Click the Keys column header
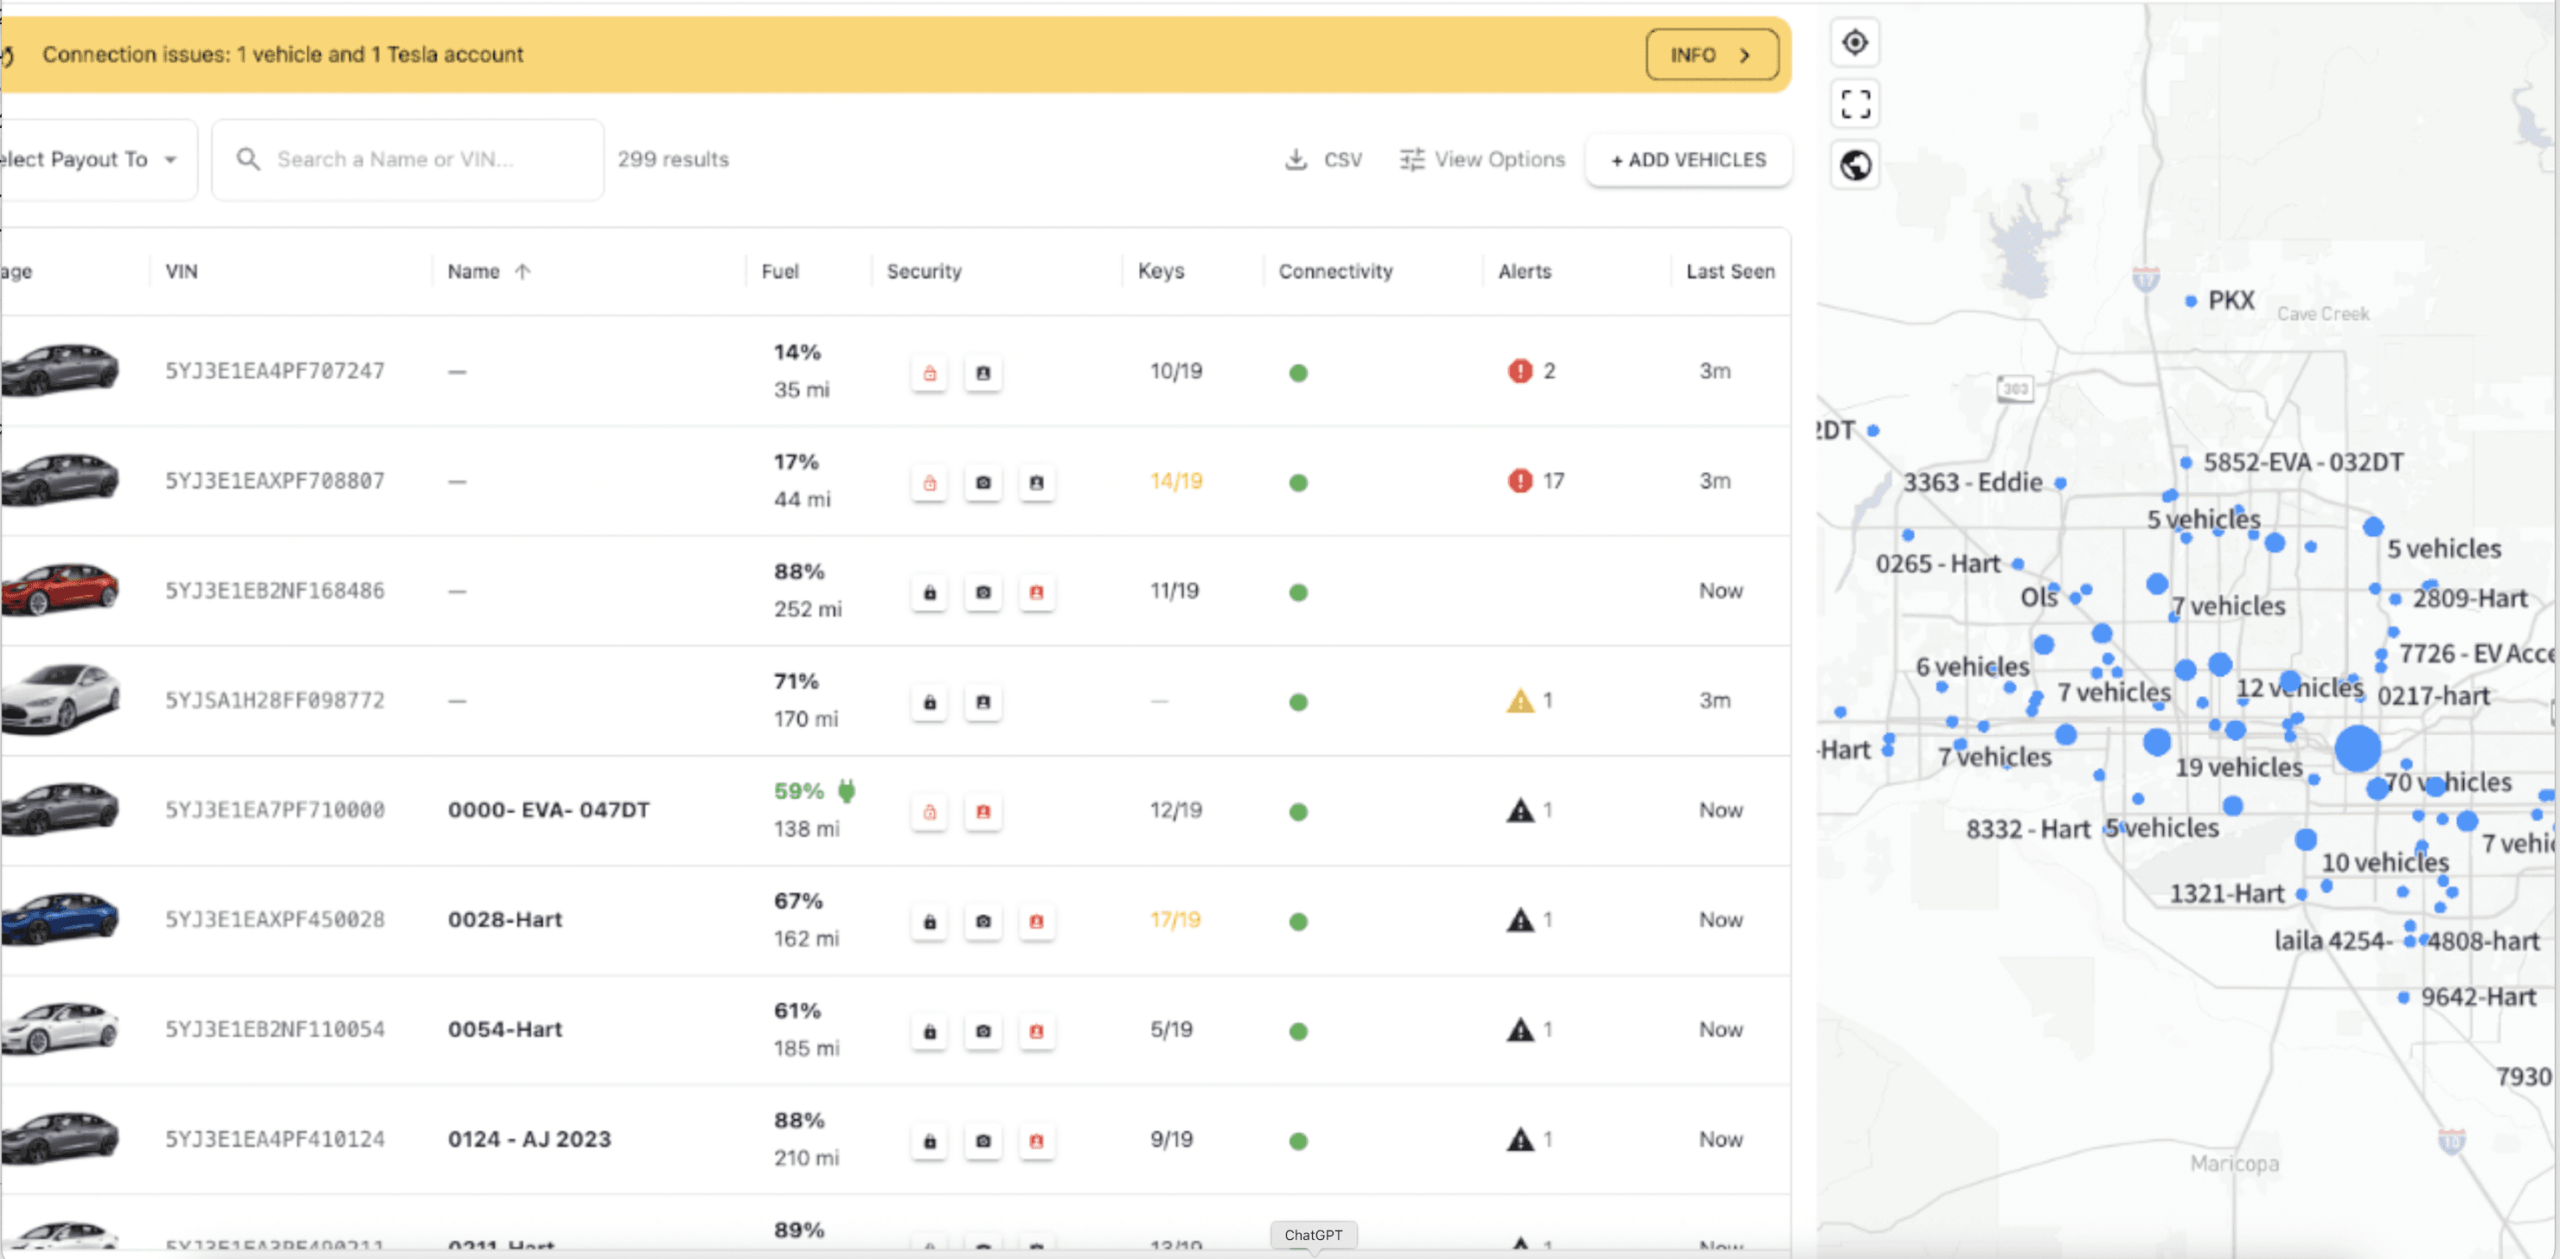Image resolution: width=2560 pixels, height=1259 pixels. [1162, 271]
